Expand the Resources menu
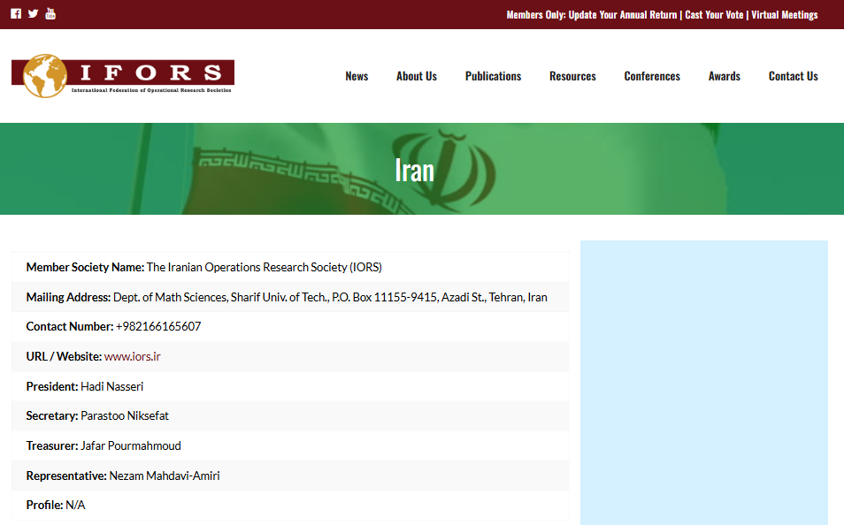The height and width of the screenshot is (525, 844). (x=572, y=76)
